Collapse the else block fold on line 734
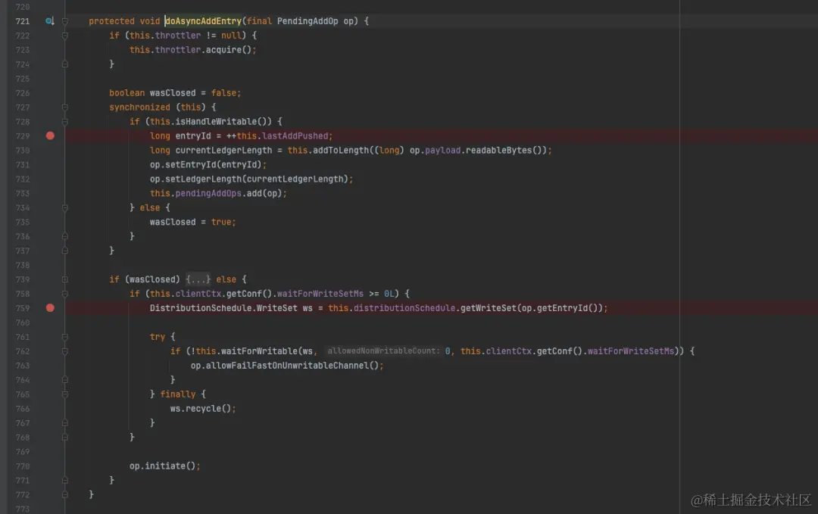The width and height of the screenshot is (818, 514). [x=65, y=207]
